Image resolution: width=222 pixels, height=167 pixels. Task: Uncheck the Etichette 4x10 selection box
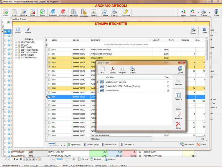point(168,91)
